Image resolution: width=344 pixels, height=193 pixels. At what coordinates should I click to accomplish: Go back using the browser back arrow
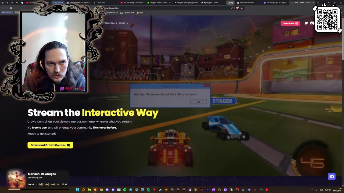pos(3,8)
